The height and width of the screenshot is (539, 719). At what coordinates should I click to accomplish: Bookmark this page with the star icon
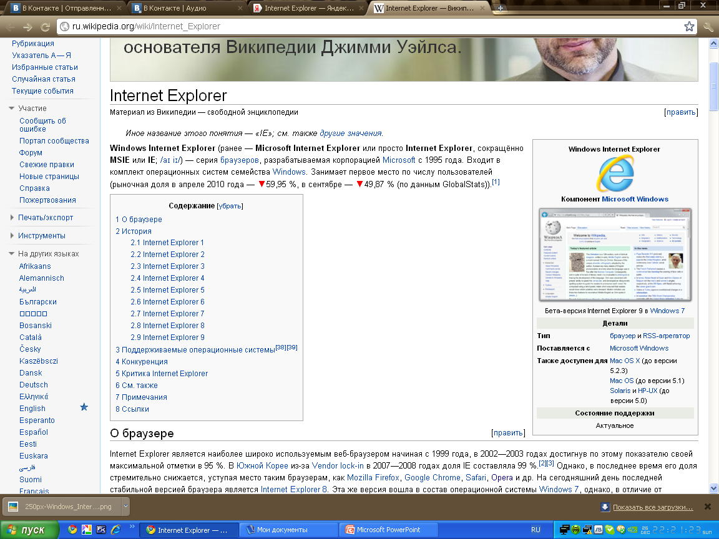click(689, 27)
